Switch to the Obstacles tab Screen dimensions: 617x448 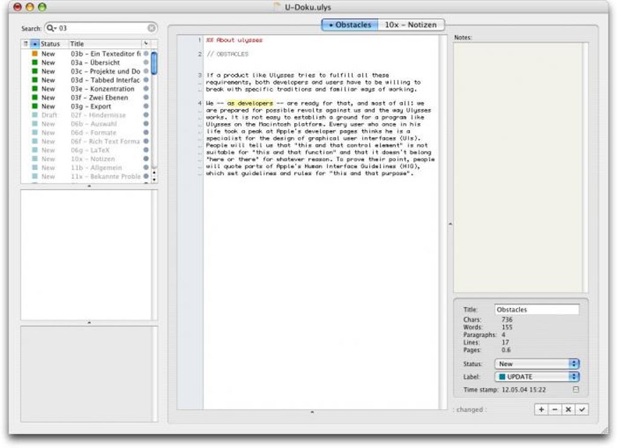[350, 25]
